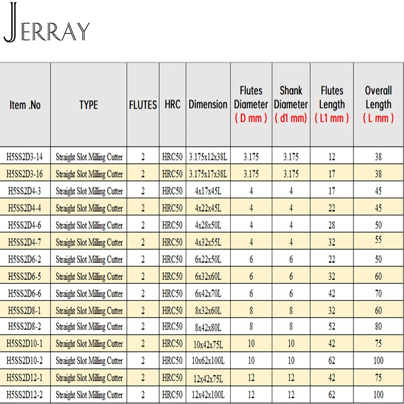Click overall length 80 in row H5SS2D8-2
The width and height of the screenshot is (404, 404).
coord(378,326)
